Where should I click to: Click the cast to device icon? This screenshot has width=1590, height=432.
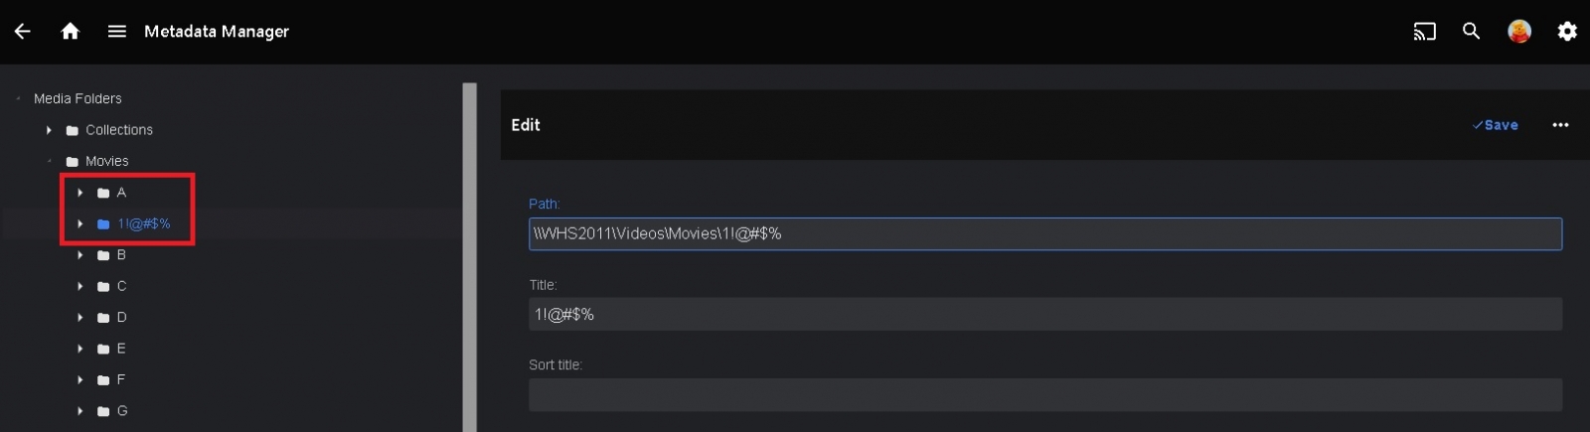click(x=1424, y=32)
